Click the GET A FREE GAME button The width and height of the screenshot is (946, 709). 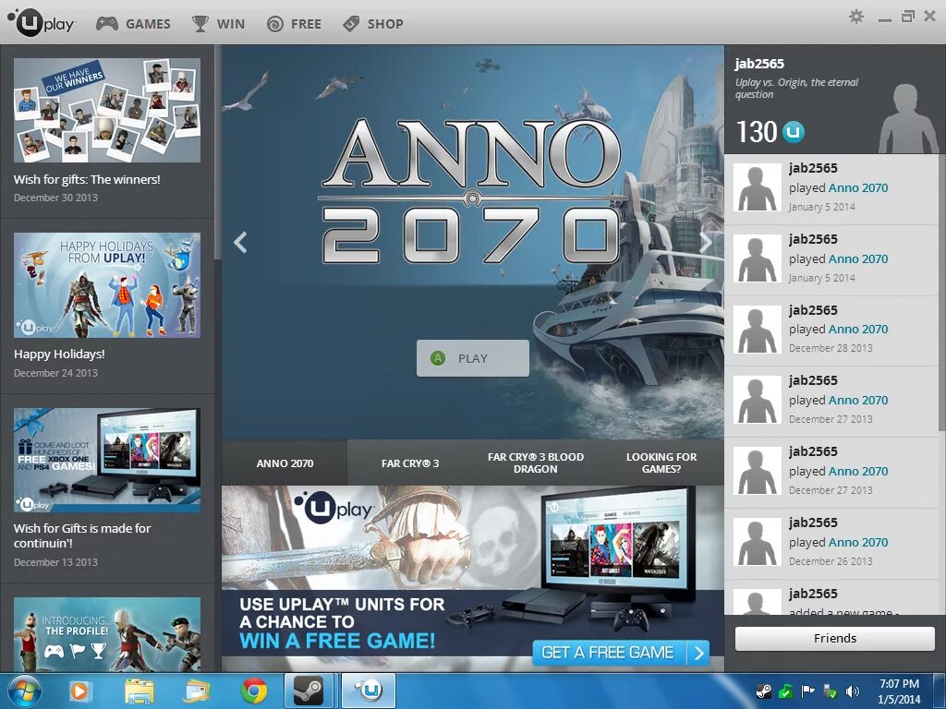[x=621, y=653]
